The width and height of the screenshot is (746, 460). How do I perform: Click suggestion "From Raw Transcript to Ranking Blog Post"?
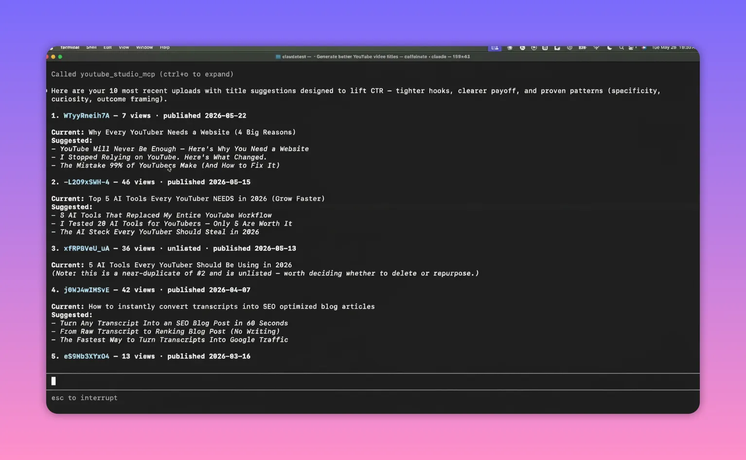click(170, 332)
